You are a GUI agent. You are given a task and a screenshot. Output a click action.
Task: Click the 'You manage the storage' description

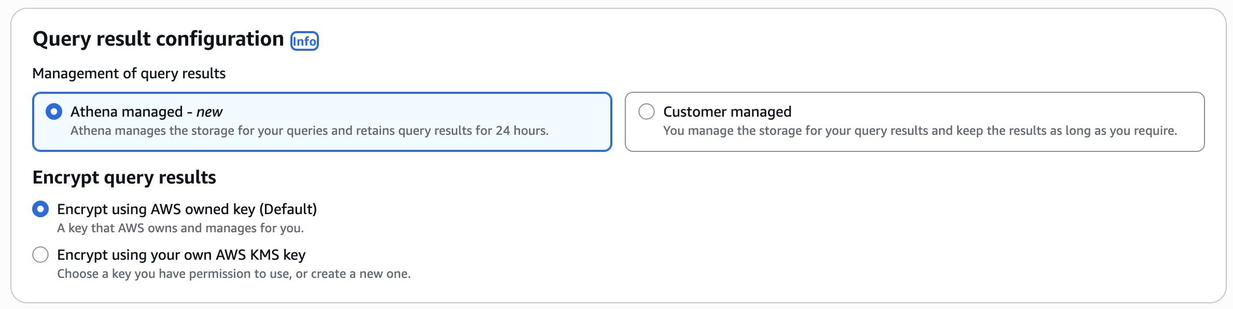(x=919, y=131)
